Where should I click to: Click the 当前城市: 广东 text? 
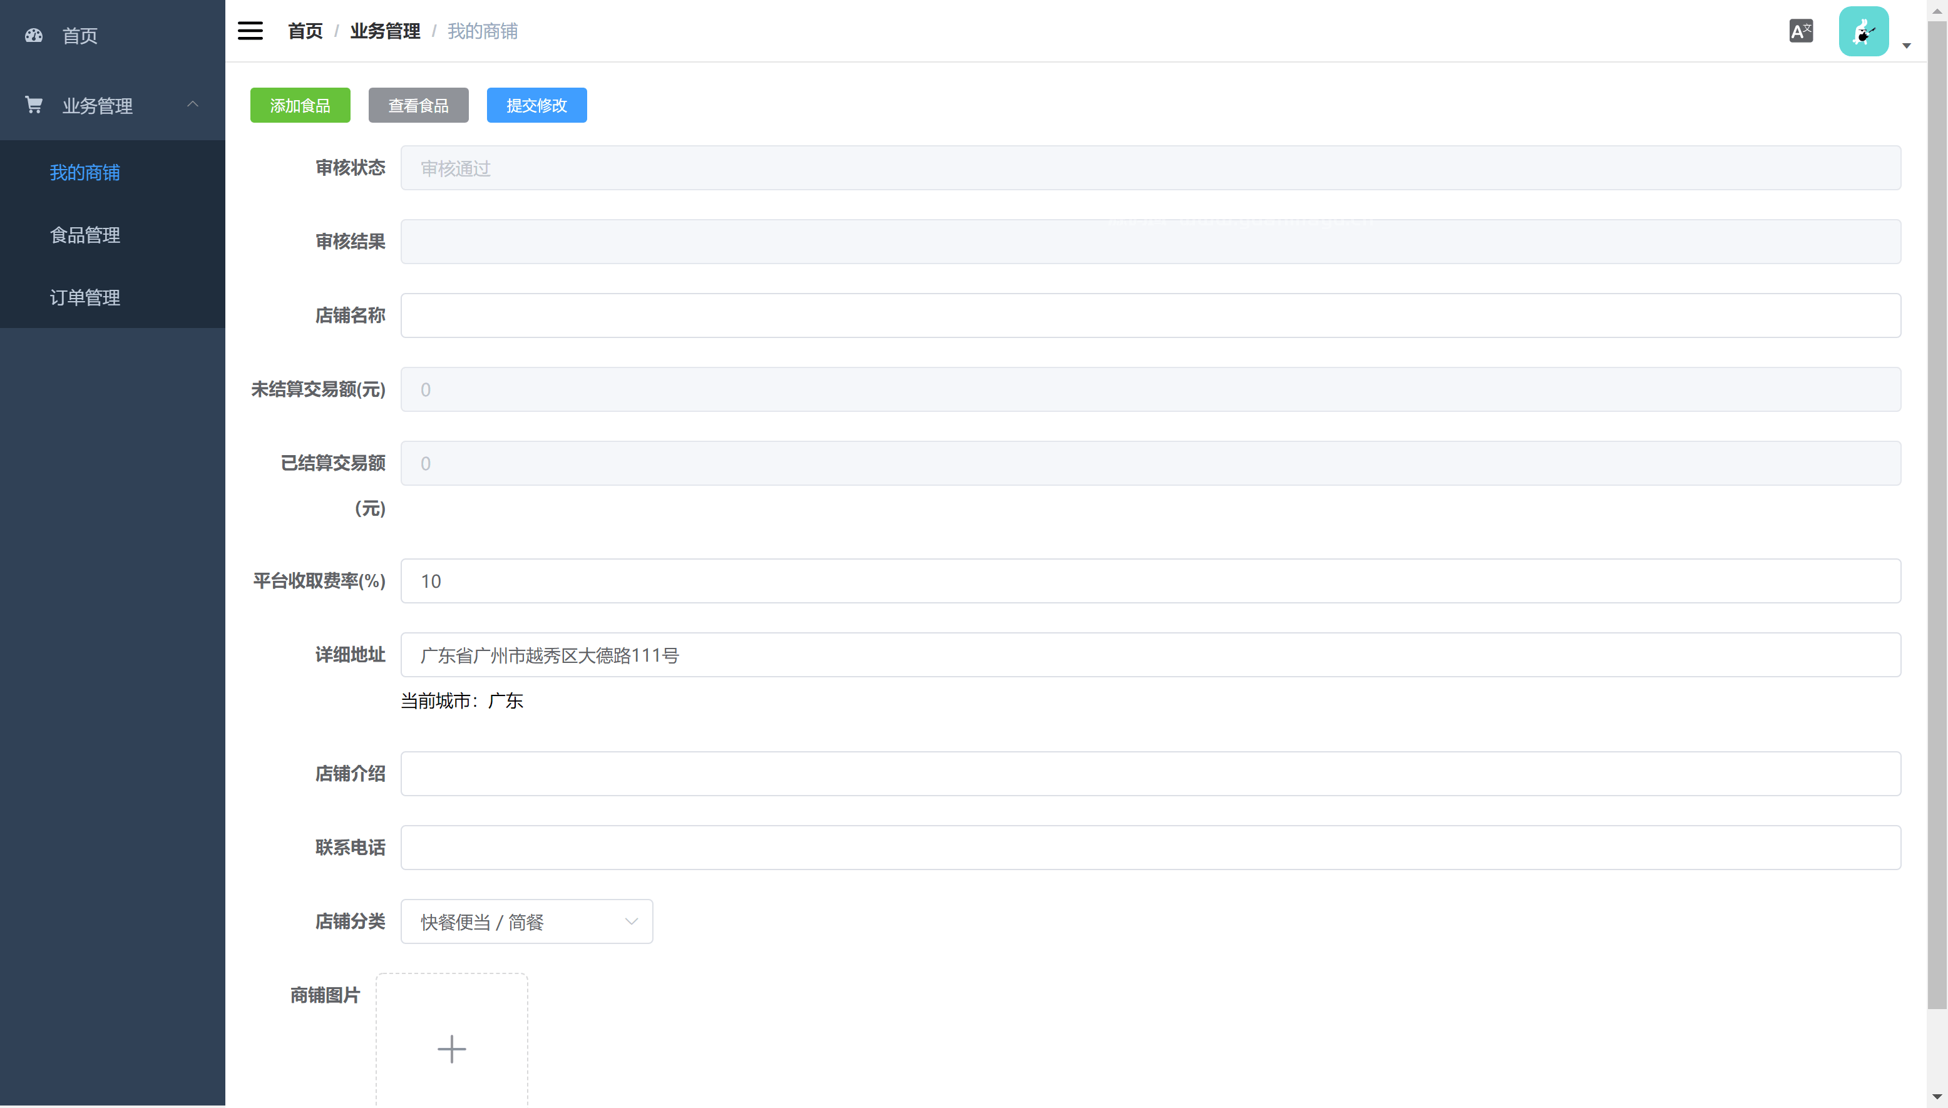pyautogui.click(x=462, y=700)
